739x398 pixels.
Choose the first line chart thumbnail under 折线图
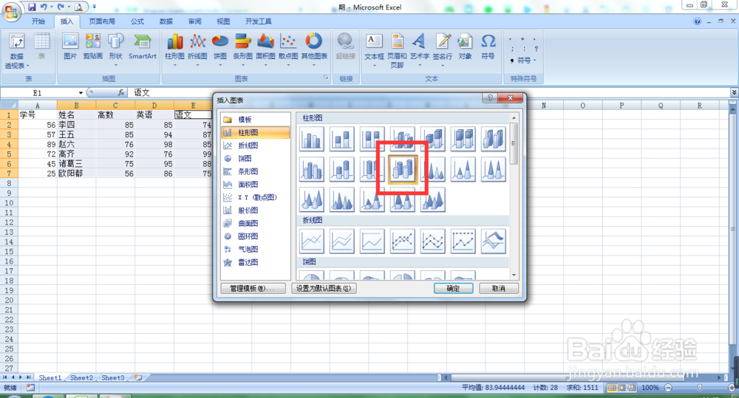[x=312, y=241]
